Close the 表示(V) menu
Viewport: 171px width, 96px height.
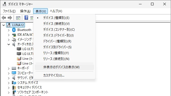[x=40, y=11]
